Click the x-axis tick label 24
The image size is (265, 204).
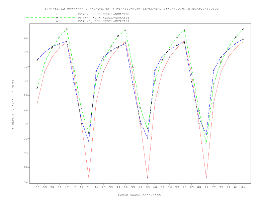point(96,187)
